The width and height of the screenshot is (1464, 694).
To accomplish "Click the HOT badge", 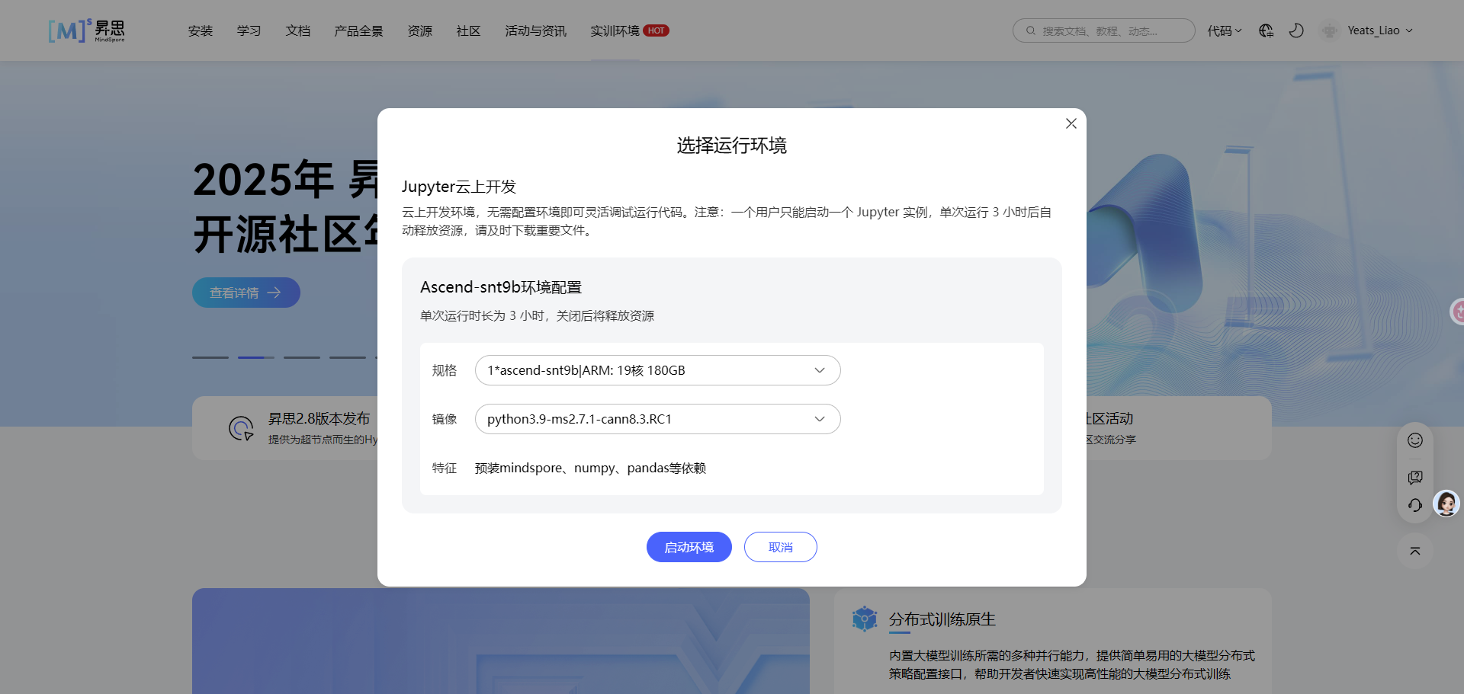I will click(656, 30).
